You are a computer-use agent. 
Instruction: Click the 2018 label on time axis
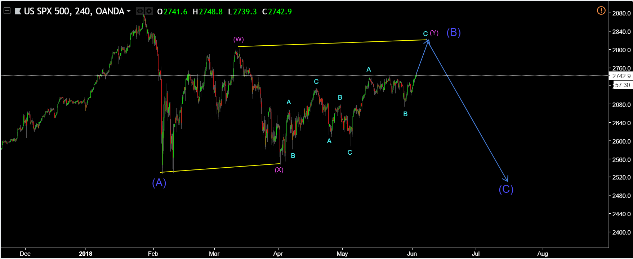(86, 254)
